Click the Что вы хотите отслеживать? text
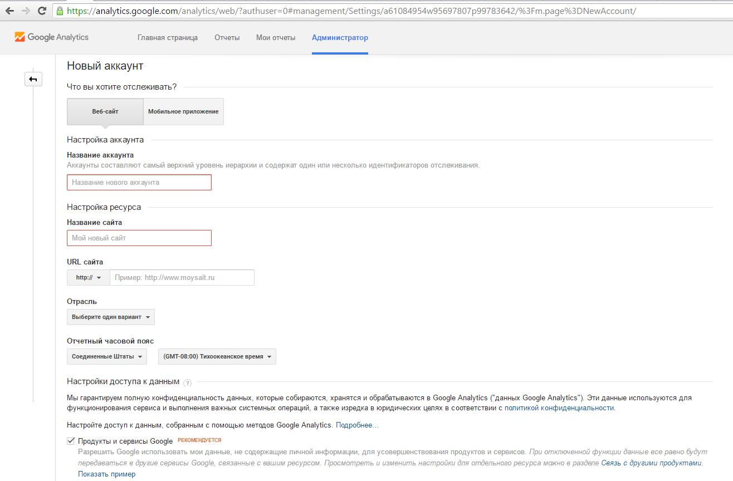Image resolution: width=733 pixels, height=481 pixels. [122, 87]
